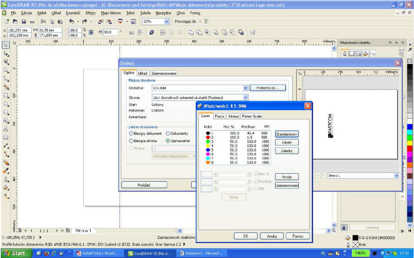The width and height of the screenshot is (414, 258).
Task: Click the Standardowy button
Action: pos(287,134)
